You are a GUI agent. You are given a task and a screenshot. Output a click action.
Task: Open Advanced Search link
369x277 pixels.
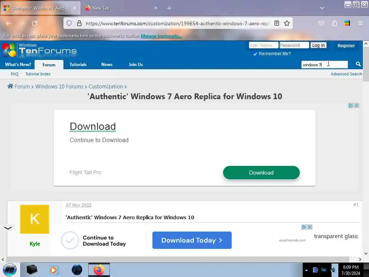pyautogui.click(x=346, y=74)
